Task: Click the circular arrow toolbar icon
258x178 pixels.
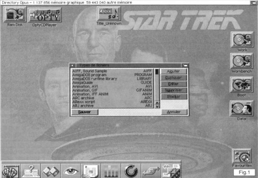Action: 131,171
